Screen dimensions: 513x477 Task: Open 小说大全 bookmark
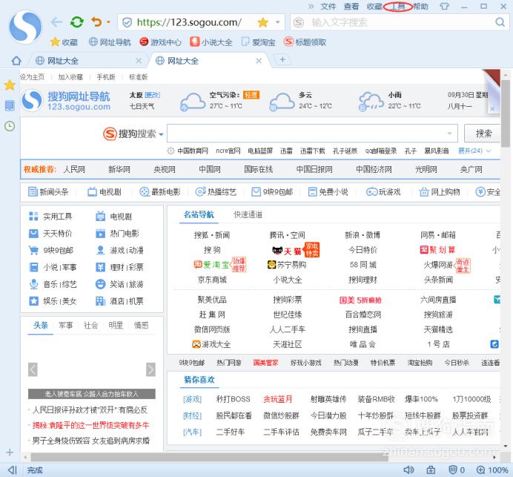point(211,42)
